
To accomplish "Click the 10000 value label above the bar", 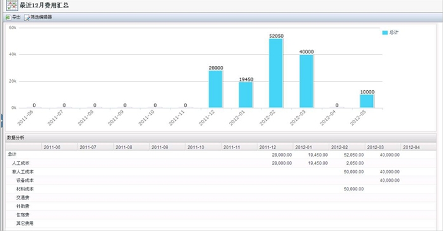I will pos(367,92).
